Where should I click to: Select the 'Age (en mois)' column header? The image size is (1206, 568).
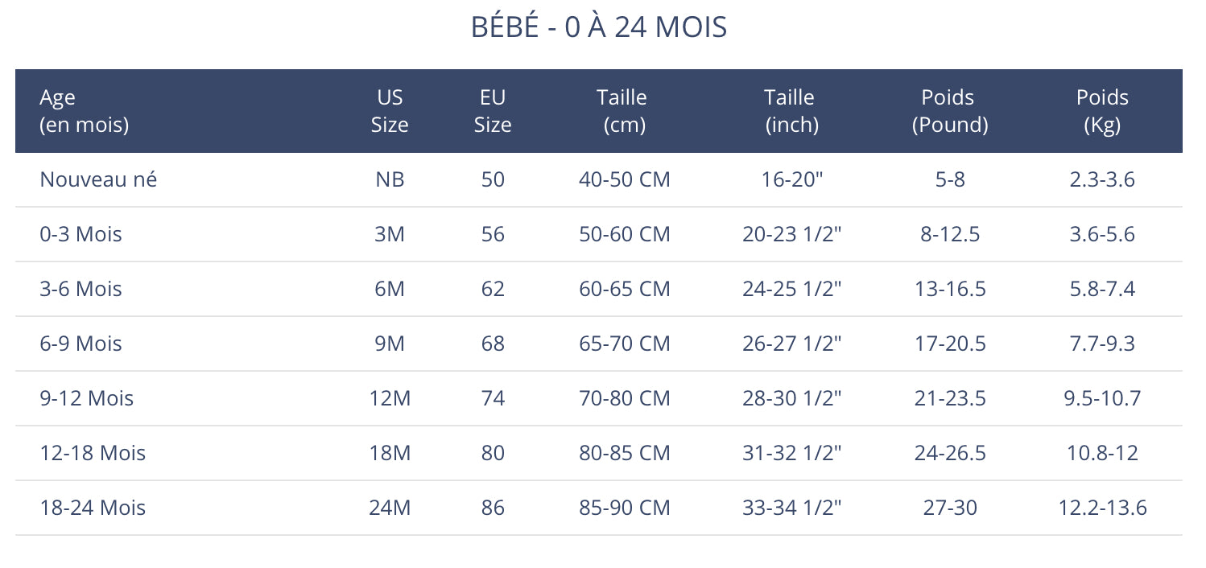(84, 111)
